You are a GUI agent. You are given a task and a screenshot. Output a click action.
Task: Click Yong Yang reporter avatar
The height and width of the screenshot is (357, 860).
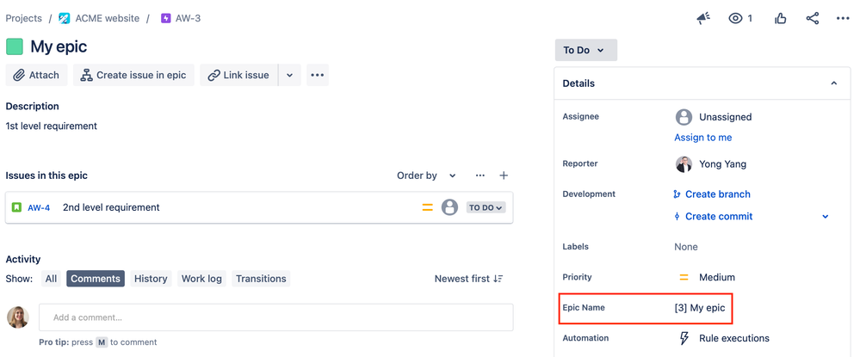click(684, 164)
